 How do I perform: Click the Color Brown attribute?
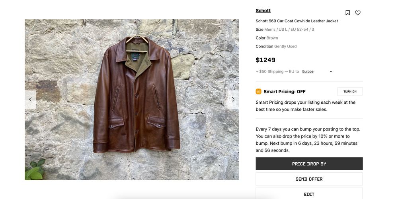(x=267, y=38)
